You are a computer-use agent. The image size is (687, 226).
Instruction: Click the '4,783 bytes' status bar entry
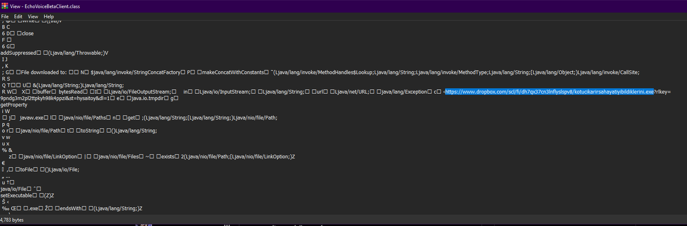coord(12,219)
